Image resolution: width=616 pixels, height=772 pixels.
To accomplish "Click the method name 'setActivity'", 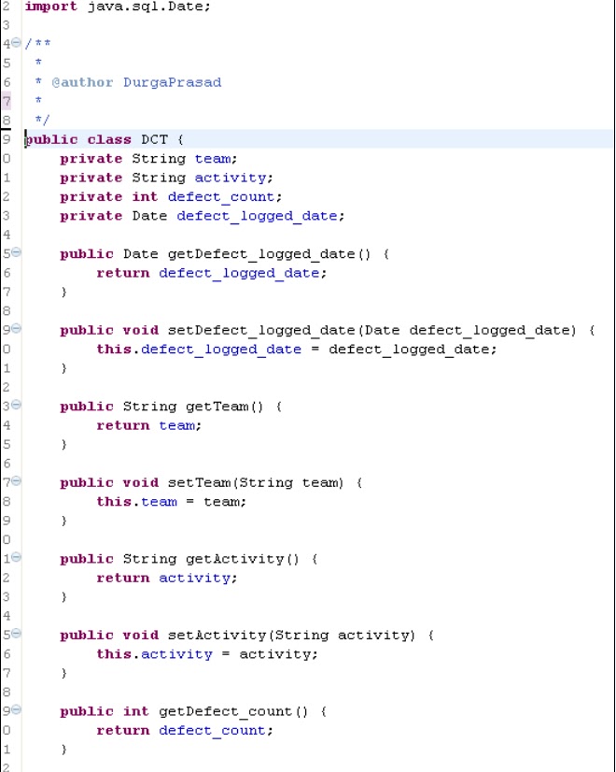I will click(x=217, y=636).
